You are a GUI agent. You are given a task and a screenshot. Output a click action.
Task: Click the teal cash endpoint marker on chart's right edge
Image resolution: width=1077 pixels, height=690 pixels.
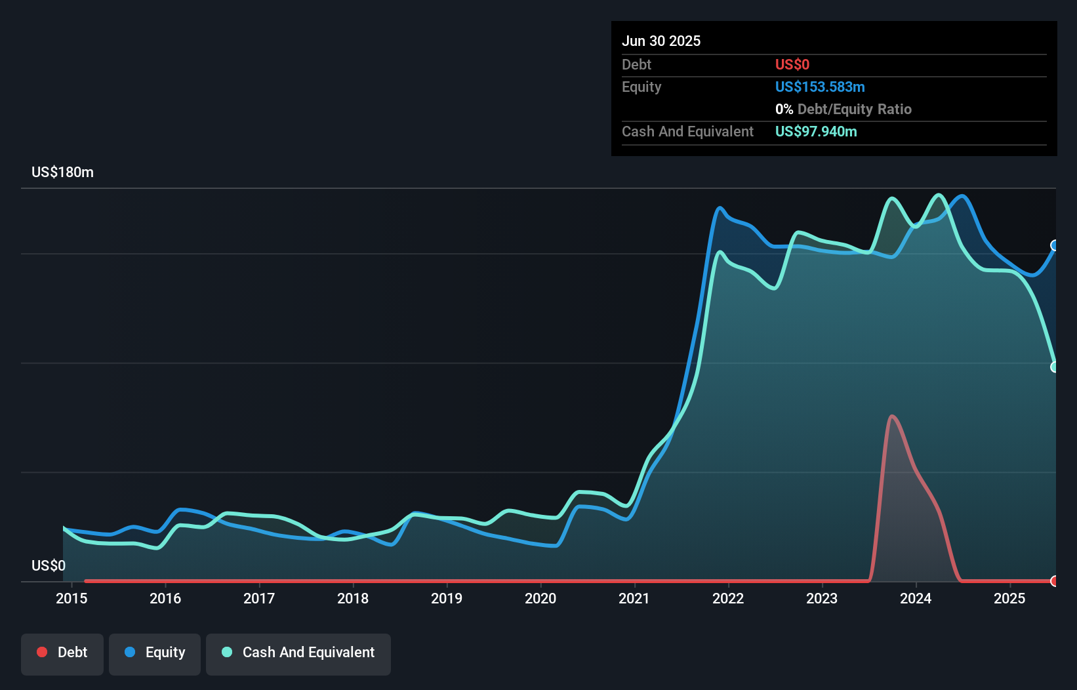[1054, 367]
